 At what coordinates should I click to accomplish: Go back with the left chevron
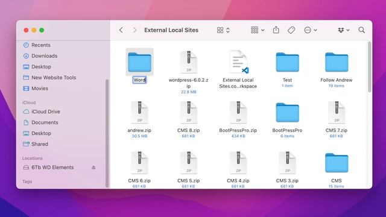click(121, 30)
